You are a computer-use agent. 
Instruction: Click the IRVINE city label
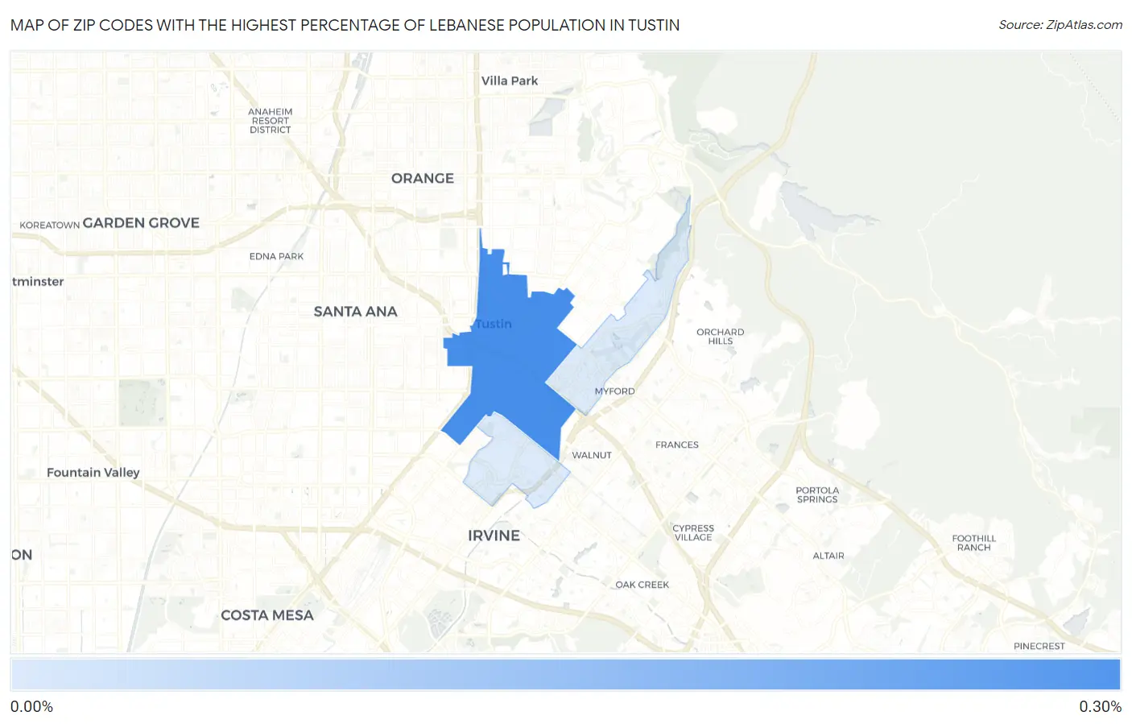494,536
